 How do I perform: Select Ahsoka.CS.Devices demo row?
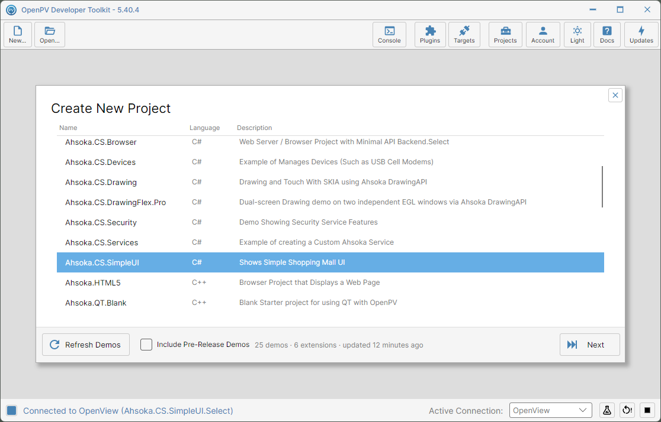click(x=330, y=162)
